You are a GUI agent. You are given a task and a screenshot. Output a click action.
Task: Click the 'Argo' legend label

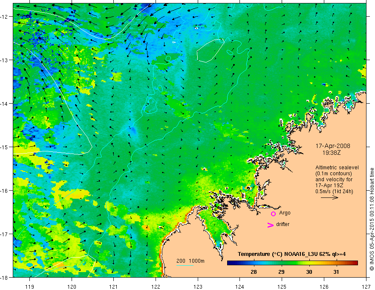point(285,213)
